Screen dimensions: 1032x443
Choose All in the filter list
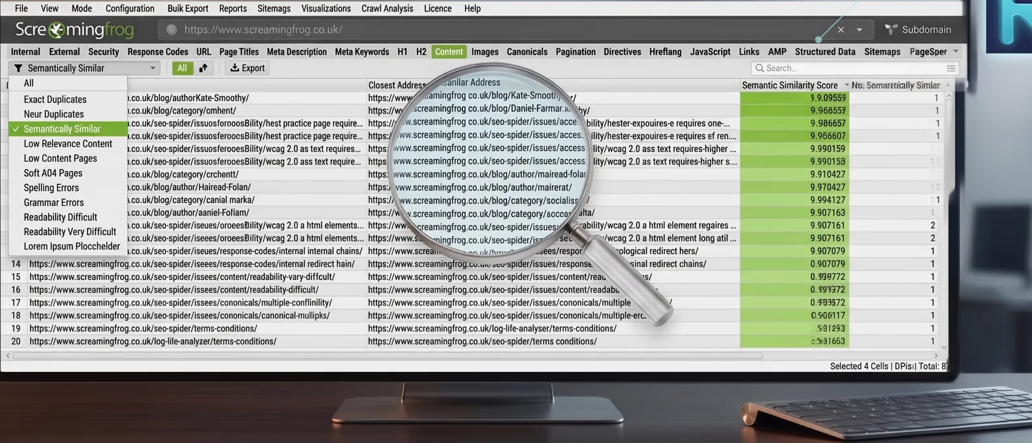point(68,84)
